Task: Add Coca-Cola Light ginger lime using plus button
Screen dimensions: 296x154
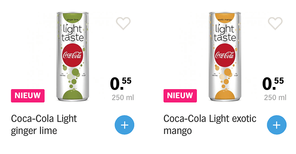Action: pyautogui.click(x=124, y=125)
